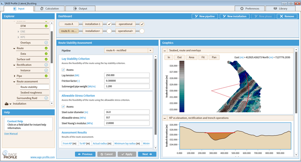This screenshot has width=301, height=162.
Task: Expand the Pipe tree node
Action: [x=14, y=76]
